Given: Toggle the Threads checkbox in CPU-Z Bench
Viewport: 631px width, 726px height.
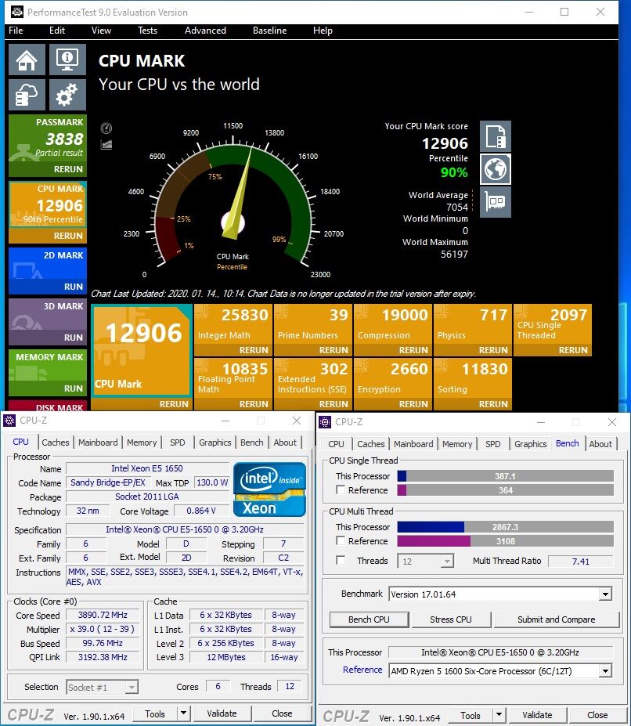Looking at the screenshot, I should (x=341, y=560).
